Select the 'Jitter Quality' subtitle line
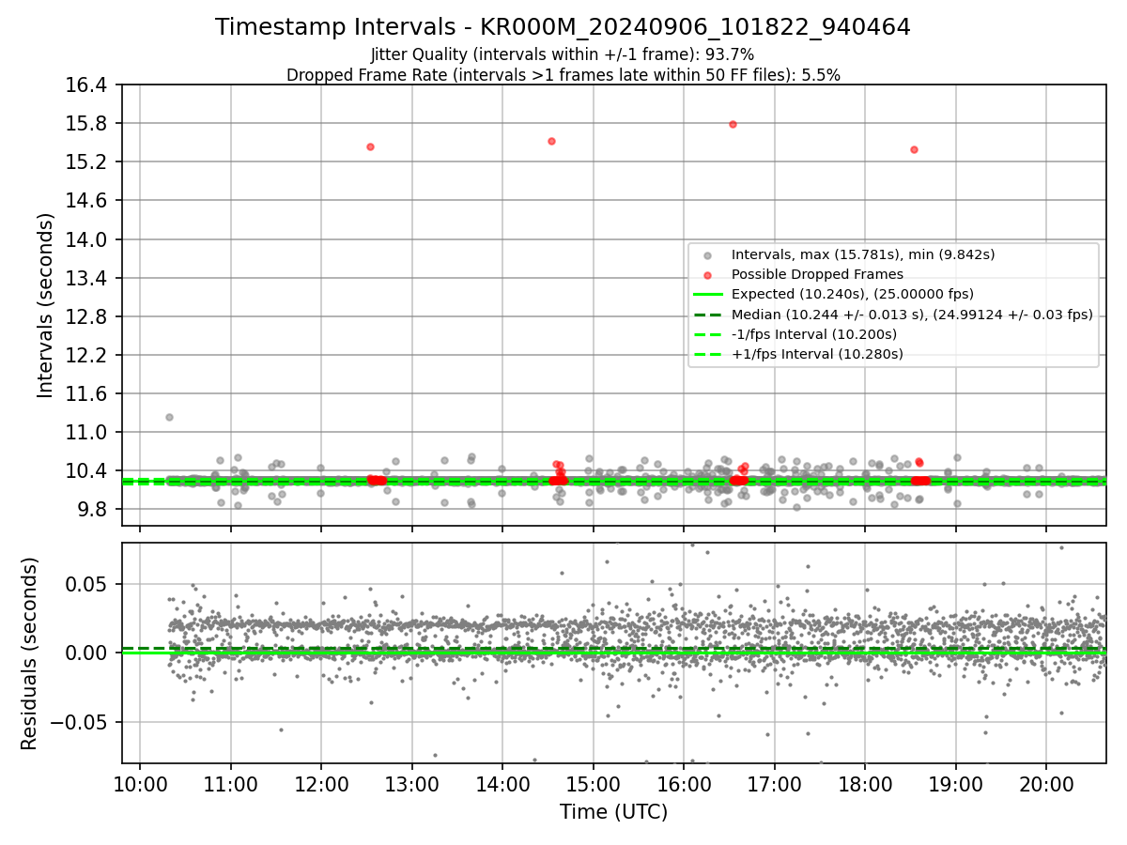 tap(563, 55)
